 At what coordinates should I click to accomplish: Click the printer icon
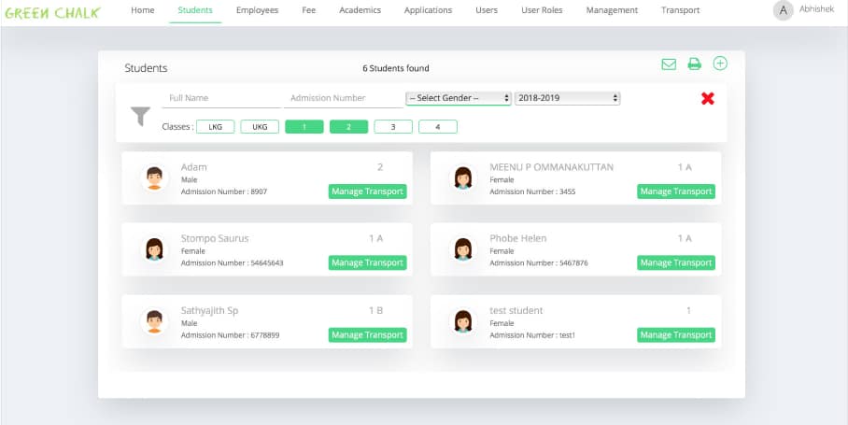694,64
